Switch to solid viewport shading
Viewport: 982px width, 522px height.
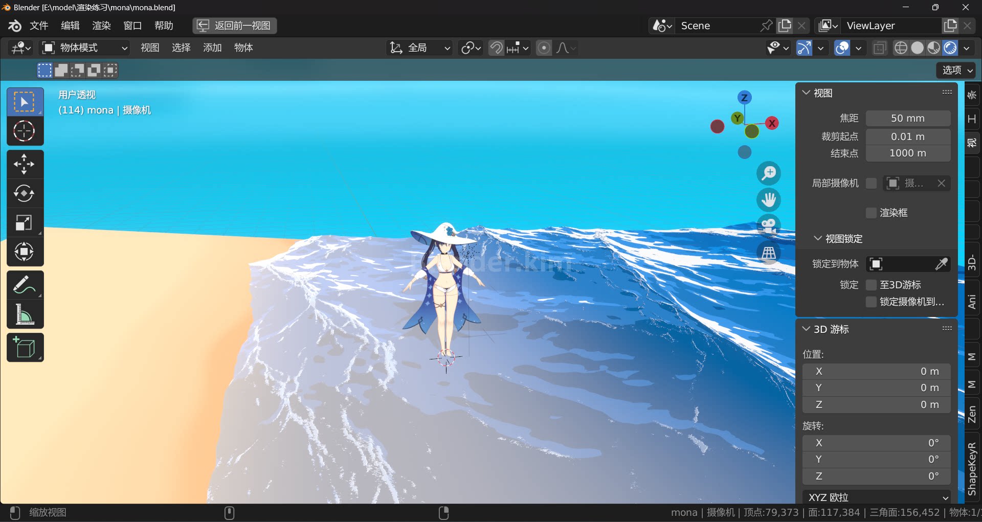click(918, 48)
